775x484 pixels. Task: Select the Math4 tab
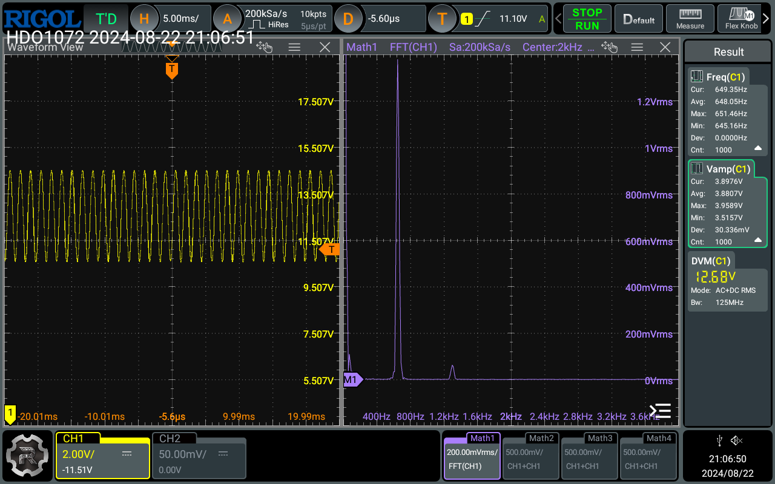[659, 438]
